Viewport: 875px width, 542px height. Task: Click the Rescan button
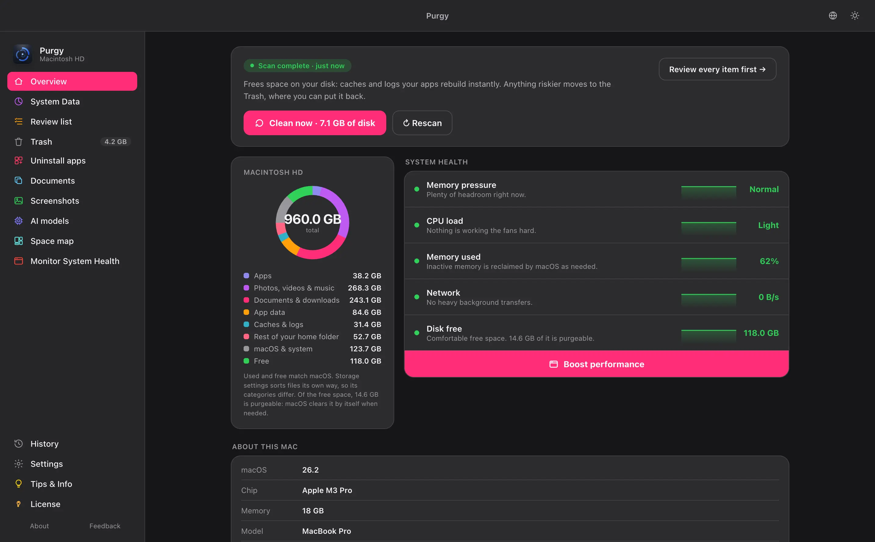coord(422,123)
